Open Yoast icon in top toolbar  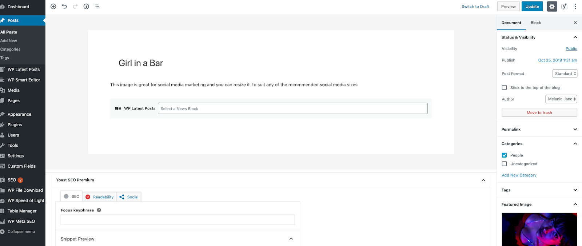pyautogui.click(x=564, y=7)
